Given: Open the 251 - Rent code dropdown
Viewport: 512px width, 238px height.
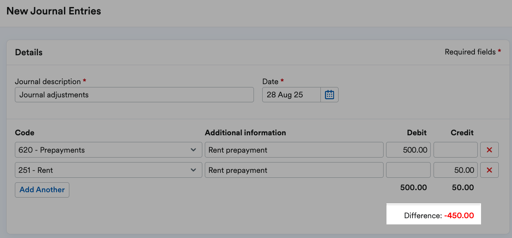Looking at the screenshot, I should click(x=109, y=170).
